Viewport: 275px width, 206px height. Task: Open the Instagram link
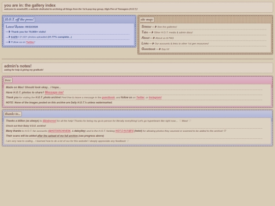155,97
